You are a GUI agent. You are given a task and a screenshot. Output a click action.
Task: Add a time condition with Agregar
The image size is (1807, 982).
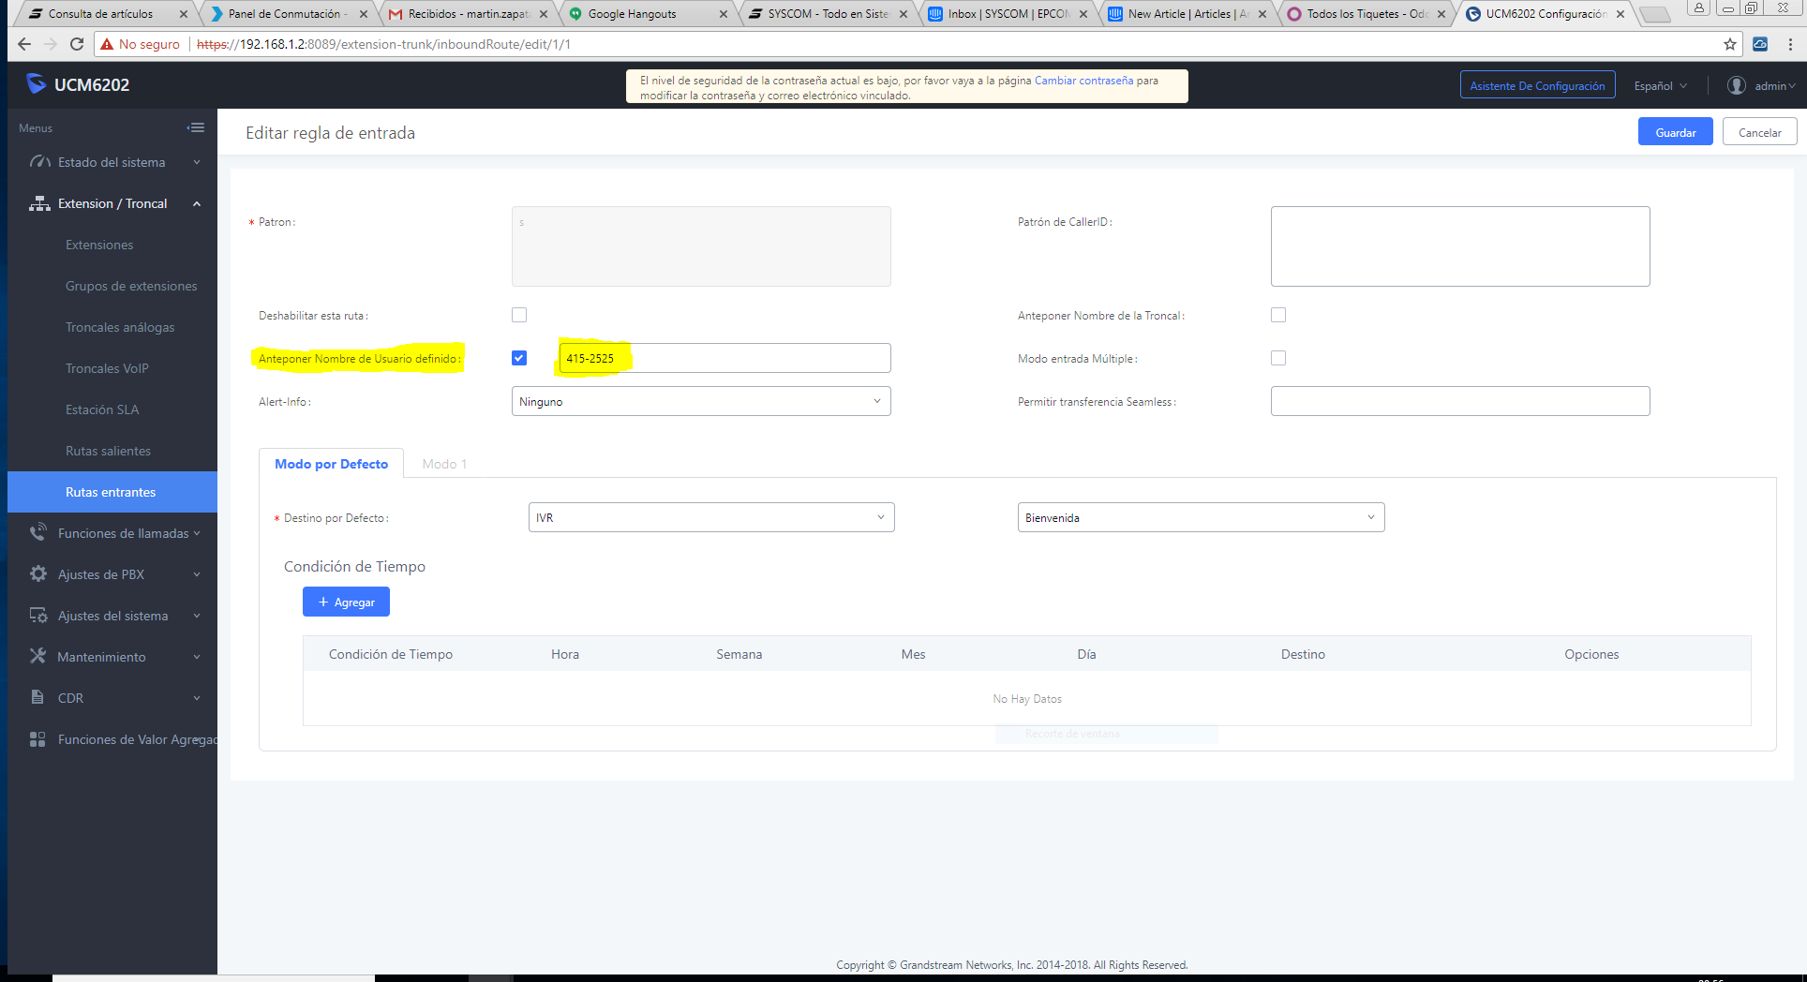(x=346, y=602)
